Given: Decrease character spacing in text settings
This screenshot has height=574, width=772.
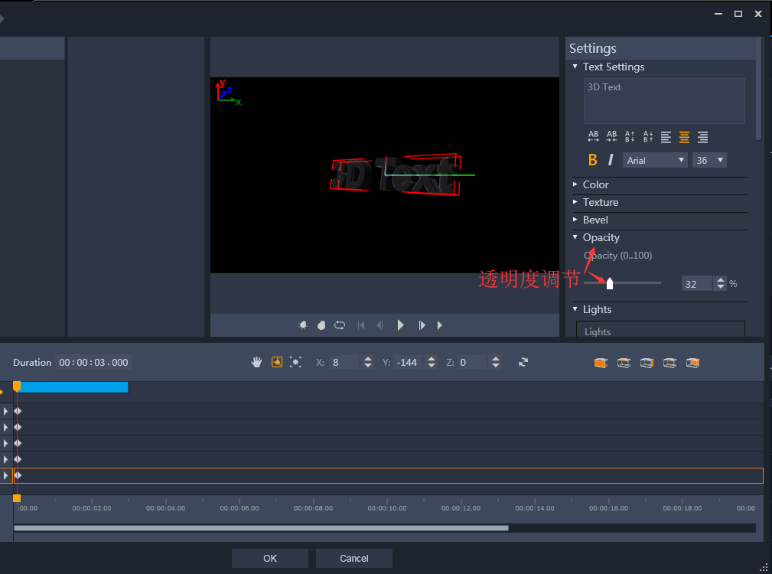Looking at the screenshot, I should click(611, 137).
